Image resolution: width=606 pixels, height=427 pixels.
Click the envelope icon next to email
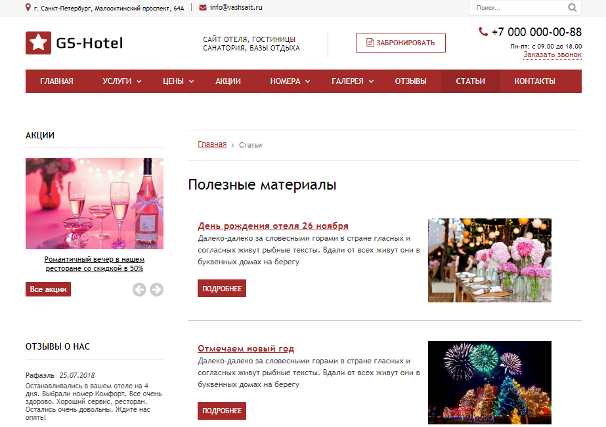pyautogui.click(x=202, y=7)
